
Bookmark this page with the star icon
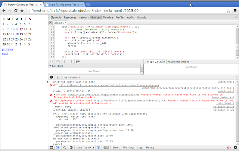click(228, 11)
